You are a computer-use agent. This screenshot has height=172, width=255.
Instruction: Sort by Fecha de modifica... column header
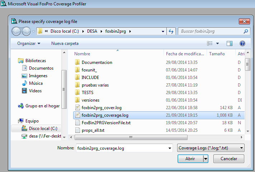185,54
